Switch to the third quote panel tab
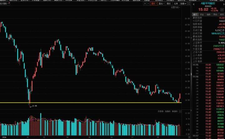Image resolution: width=225 pixels, height=139 pixels. (x=208, y=14)
